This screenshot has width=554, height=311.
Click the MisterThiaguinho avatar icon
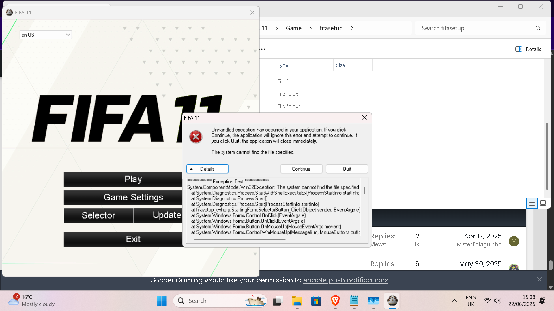(x=514, y=241)
